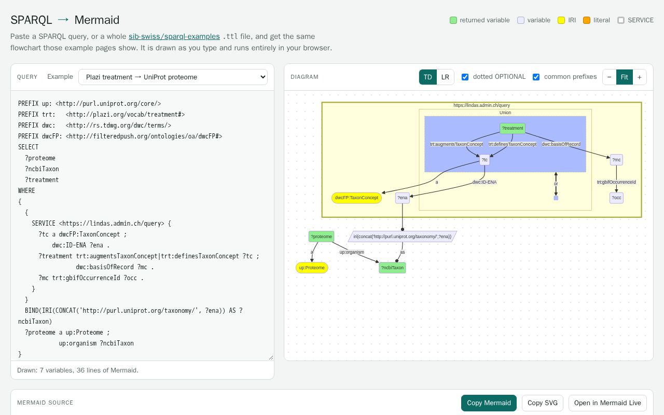Click the variable lavender legend swatch
Viewport: 664px width, 415px height.
(x=521, y=20)
